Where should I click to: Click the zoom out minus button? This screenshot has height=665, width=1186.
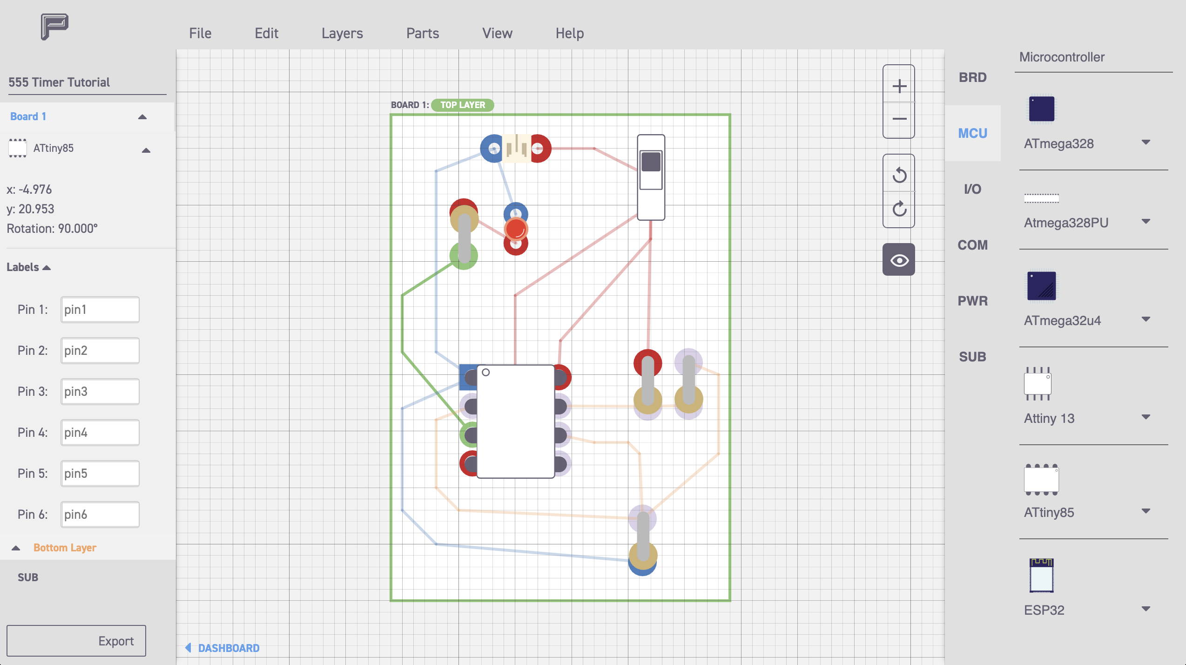click(x=899, y=119)
